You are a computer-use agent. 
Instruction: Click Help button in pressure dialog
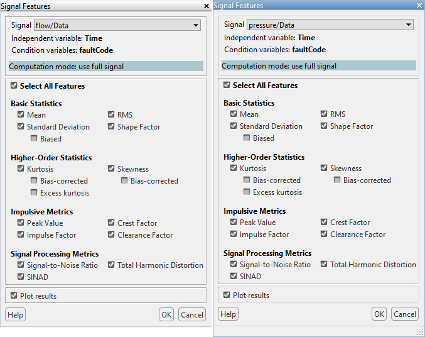point(228,314)
